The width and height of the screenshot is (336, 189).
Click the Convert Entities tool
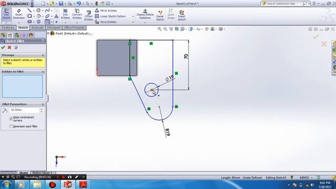(x=77, y=14)
